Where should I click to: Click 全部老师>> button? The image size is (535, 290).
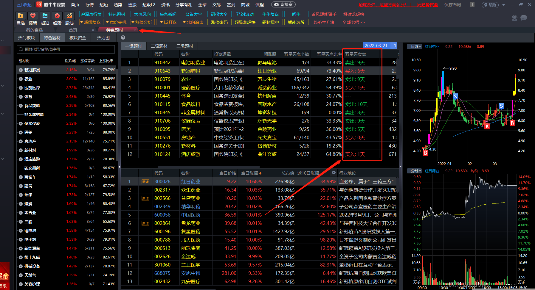[x=354, y=22]
